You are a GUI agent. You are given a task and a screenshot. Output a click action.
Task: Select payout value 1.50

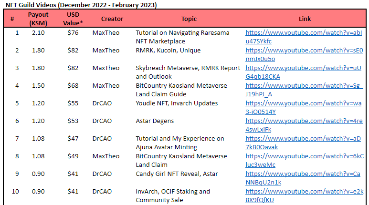[x=38, y=85]
